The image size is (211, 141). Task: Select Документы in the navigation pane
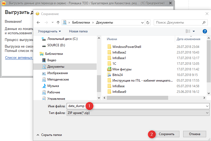point(65,67)
